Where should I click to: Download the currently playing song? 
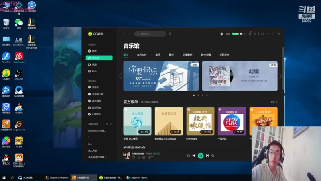coord(138,158)
